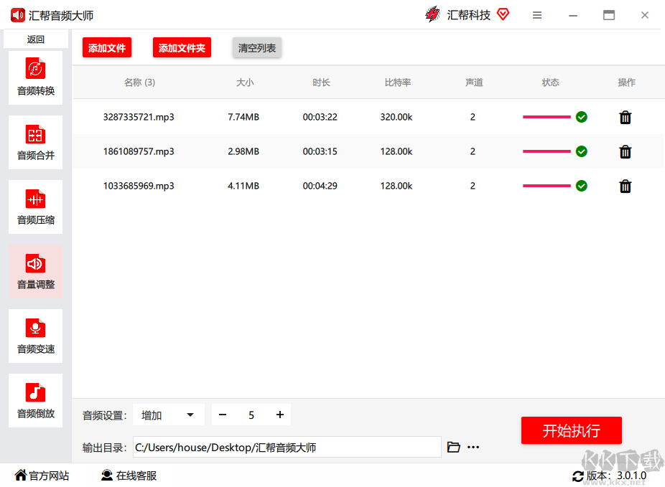Open the 音频压缩 audio compression tool
665x487 pixels.
click(x=35, y=207)
